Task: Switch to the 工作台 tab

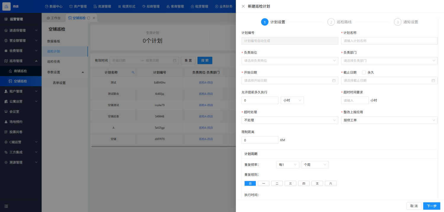Action: coord(54,18)
